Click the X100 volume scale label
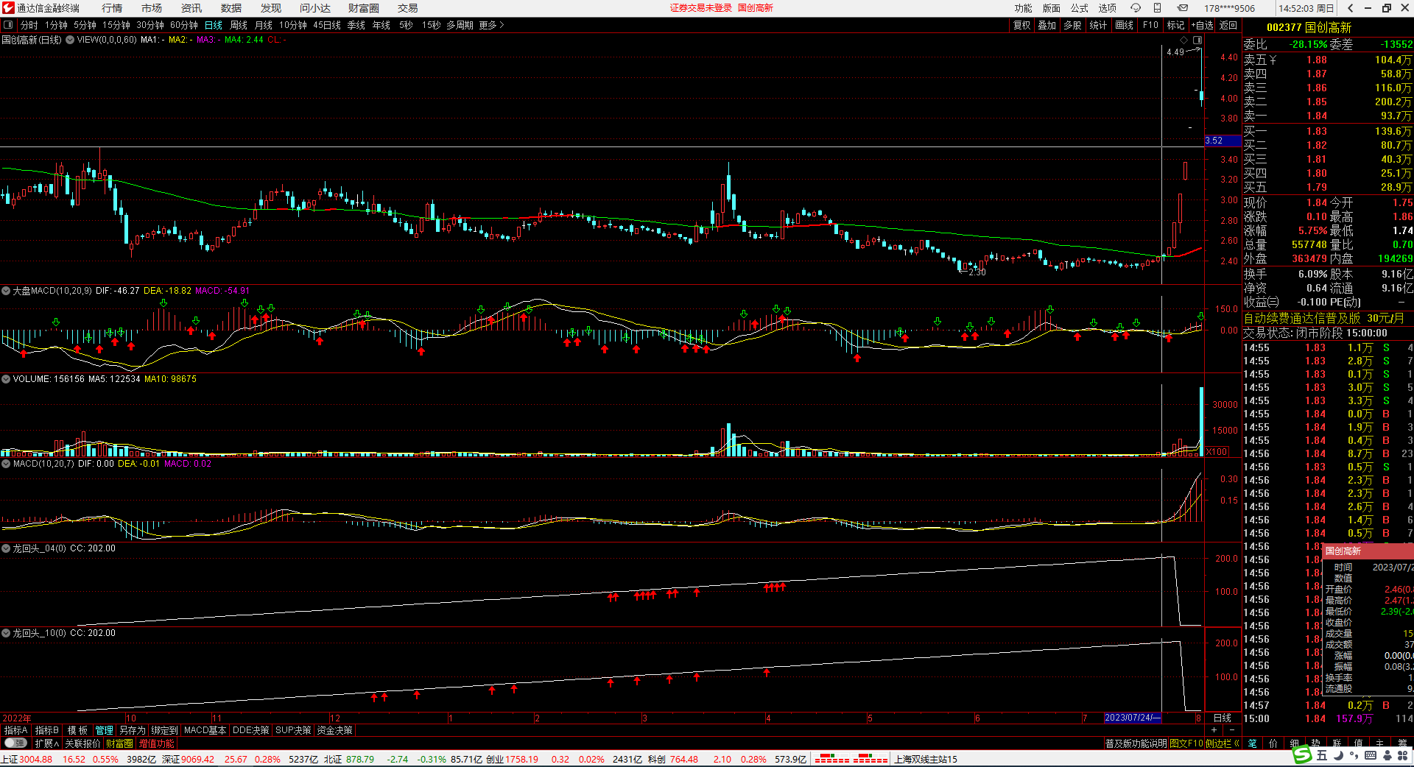This screenshot has width=1414, height=767. 1217,452
